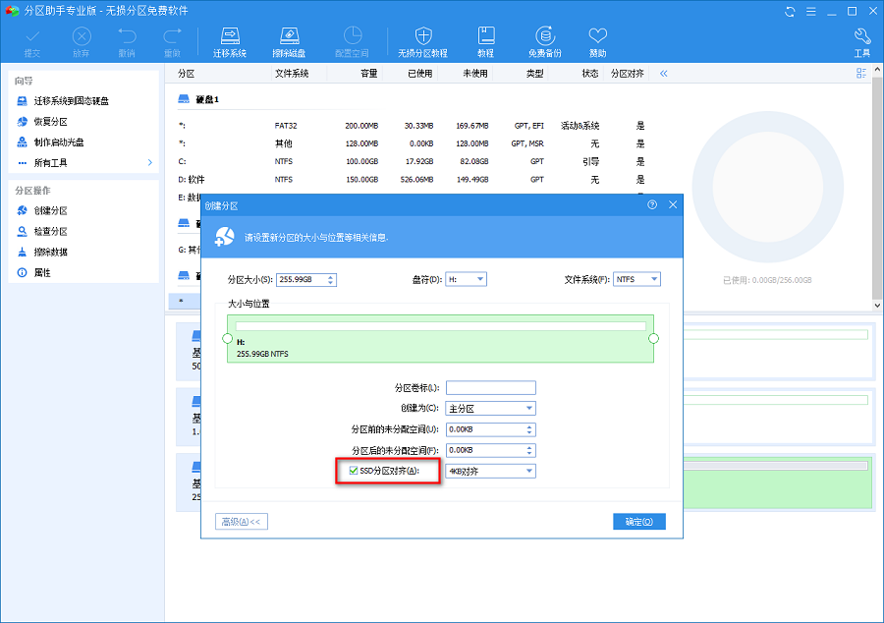Click the 高级(A)<< button
Viewport: 884px width, 623px height.
pos(242,522)
